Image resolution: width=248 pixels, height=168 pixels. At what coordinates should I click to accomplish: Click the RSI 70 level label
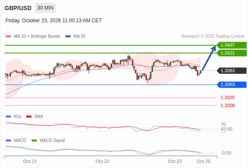[x=223, y=124]
